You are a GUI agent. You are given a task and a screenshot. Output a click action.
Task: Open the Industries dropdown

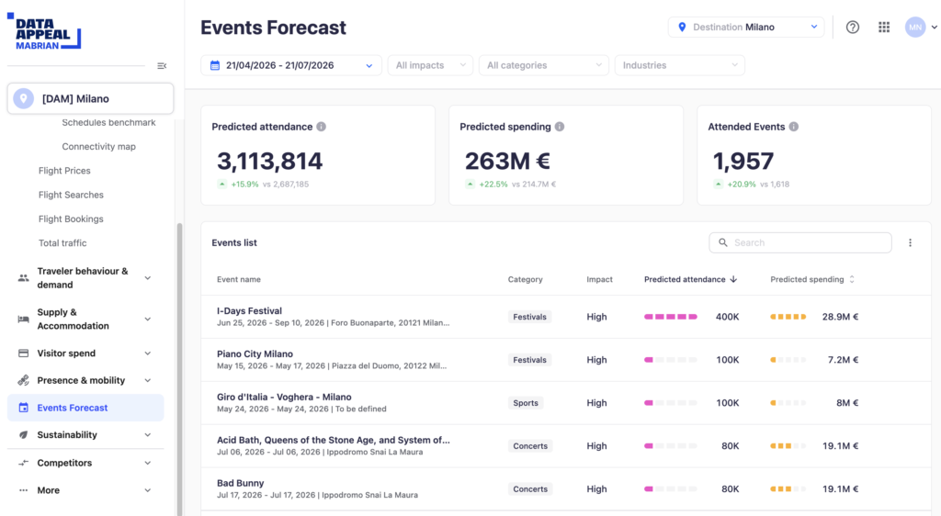[x=679, y=65]
